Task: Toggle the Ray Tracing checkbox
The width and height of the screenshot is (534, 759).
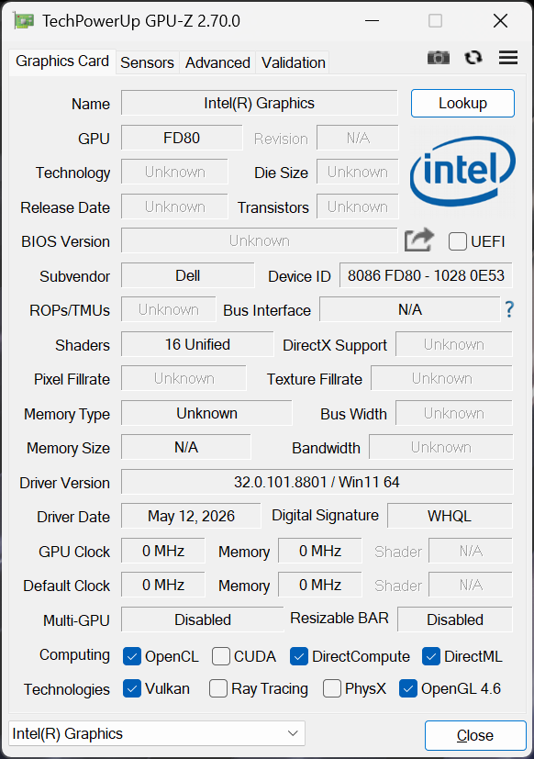Action: coord(217,688)
